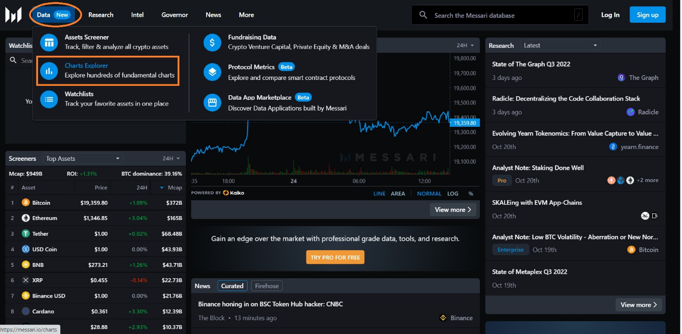Open the Screeners Top Assets dropdown
This screenshot has height=334, width=682.
tap(83, 158)
